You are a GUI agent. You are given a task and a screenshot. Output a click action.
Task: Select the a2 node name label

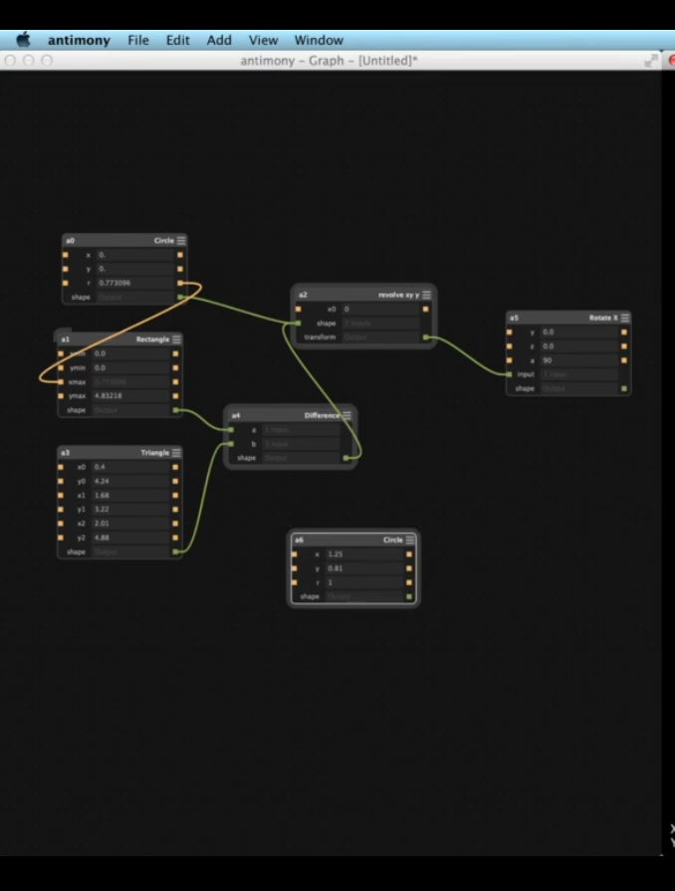tap(303, 295)
